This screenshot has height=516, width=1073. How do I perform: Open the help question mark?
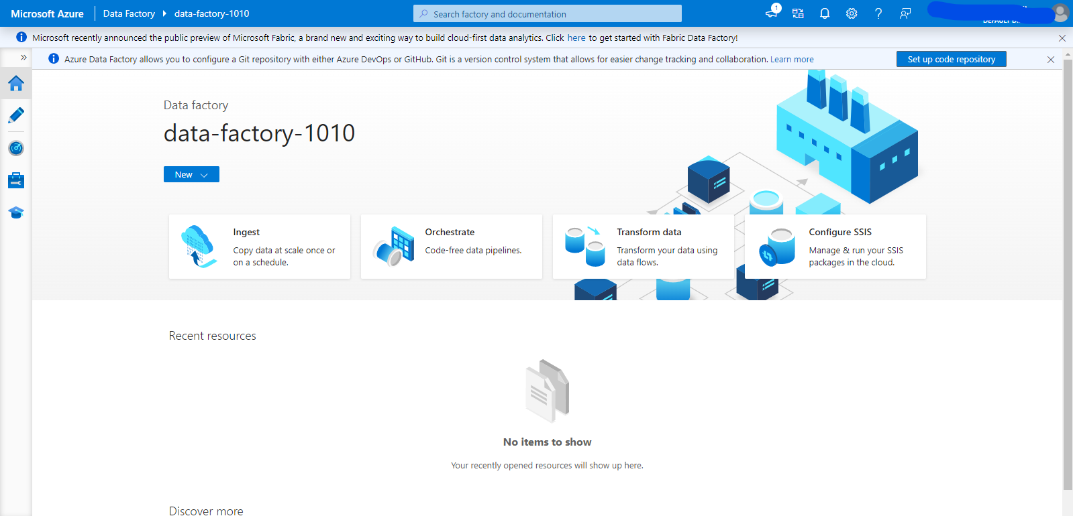point(878,13)
